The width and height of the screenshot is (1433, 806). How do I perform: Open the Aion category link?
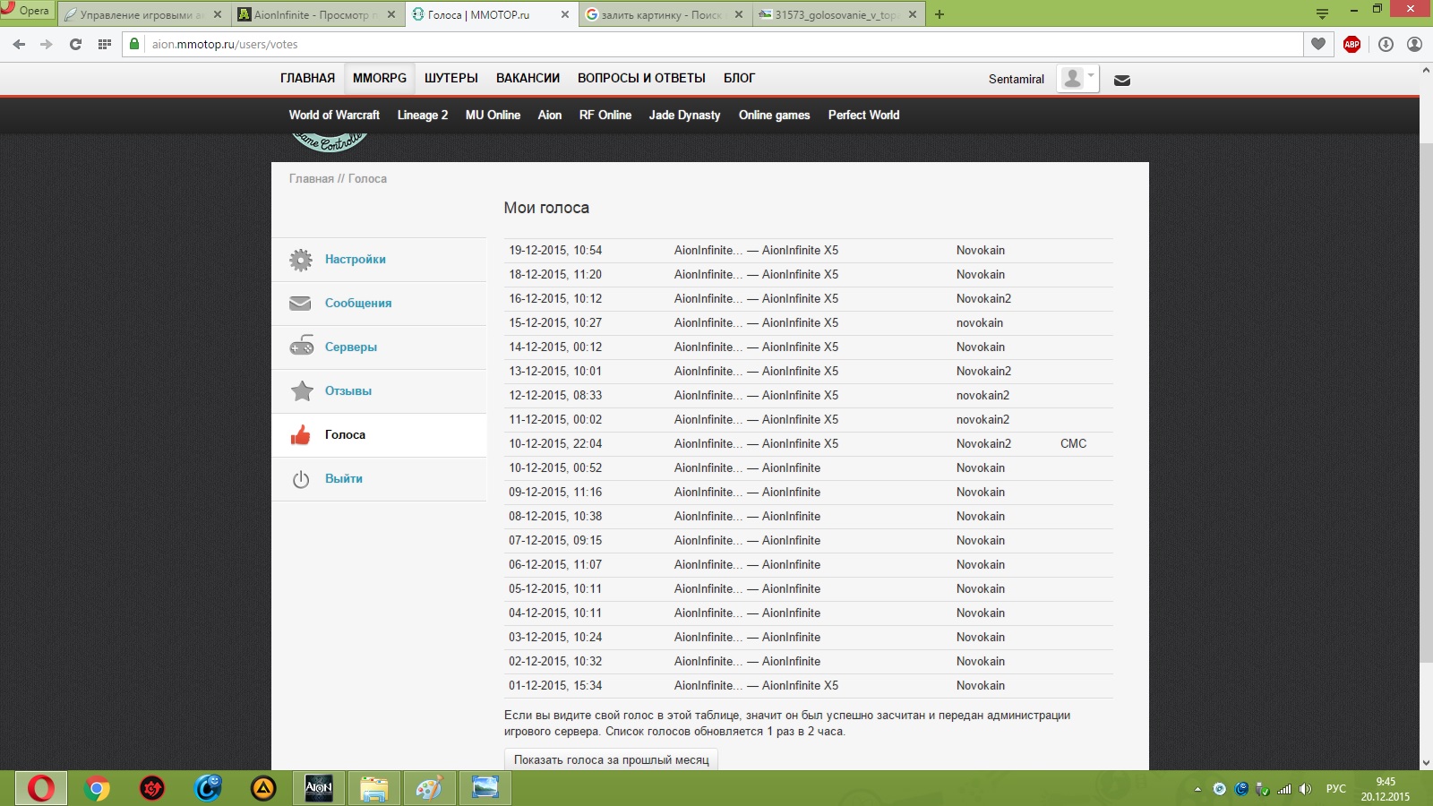[x=550, y=115]
